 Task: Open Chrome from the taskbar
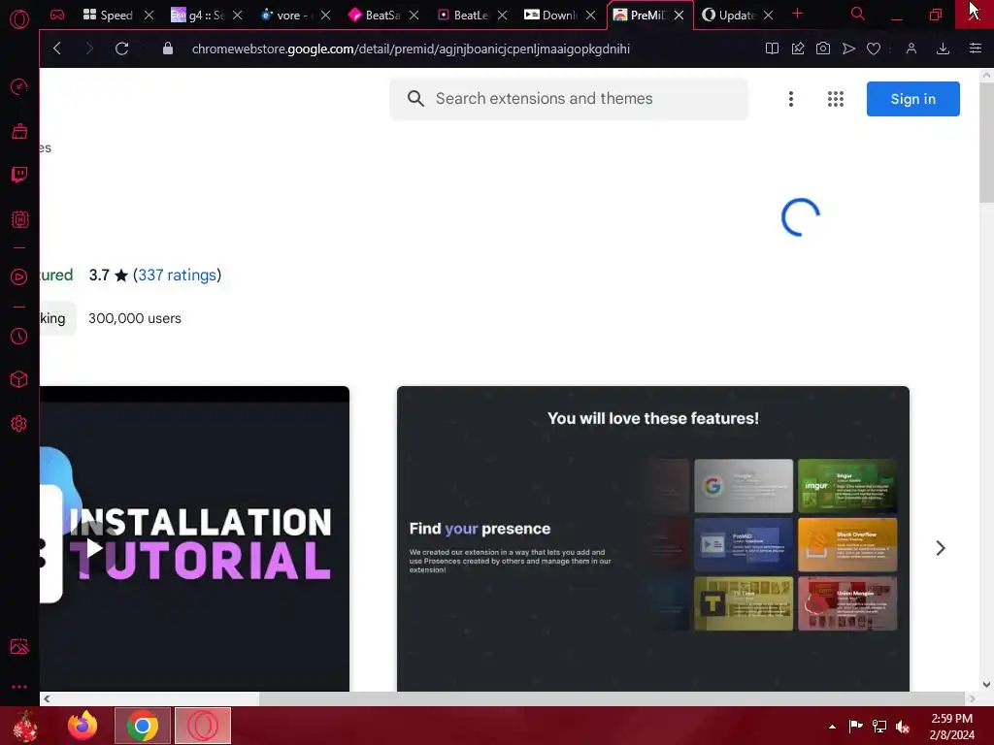click(x=142, y=726)
